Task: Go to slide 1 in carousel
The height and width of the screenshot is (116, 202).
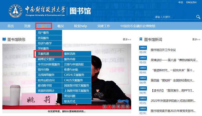Action: click(x=104, y=107)
